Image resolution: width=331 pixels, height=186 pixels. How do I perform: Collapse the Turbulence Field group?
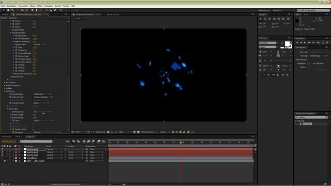(x=10, y=33)
